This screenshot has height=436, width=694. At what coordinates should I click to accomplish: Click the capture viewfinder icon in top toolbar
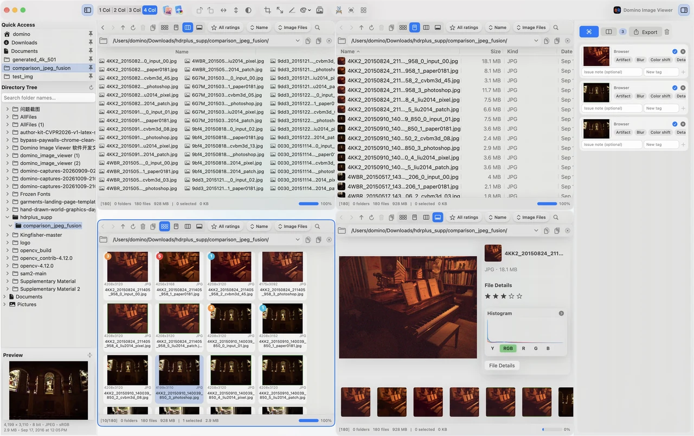351,10
